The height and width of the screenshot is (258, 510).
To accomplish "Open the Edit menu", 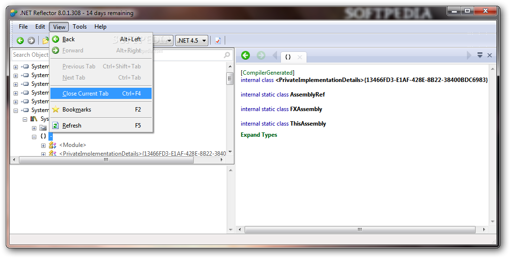I will pos(40,27).
